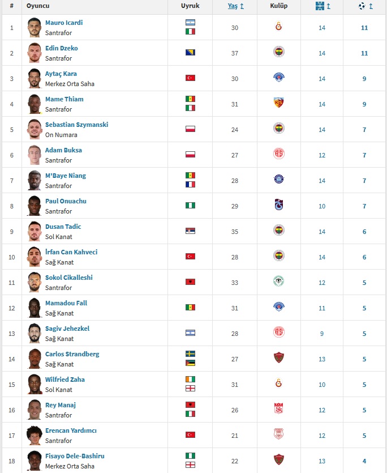The image size is (387, 473).
Task: Click Fenerbahçe crest in Edin Dzeko row
Action: pos(279,52)
